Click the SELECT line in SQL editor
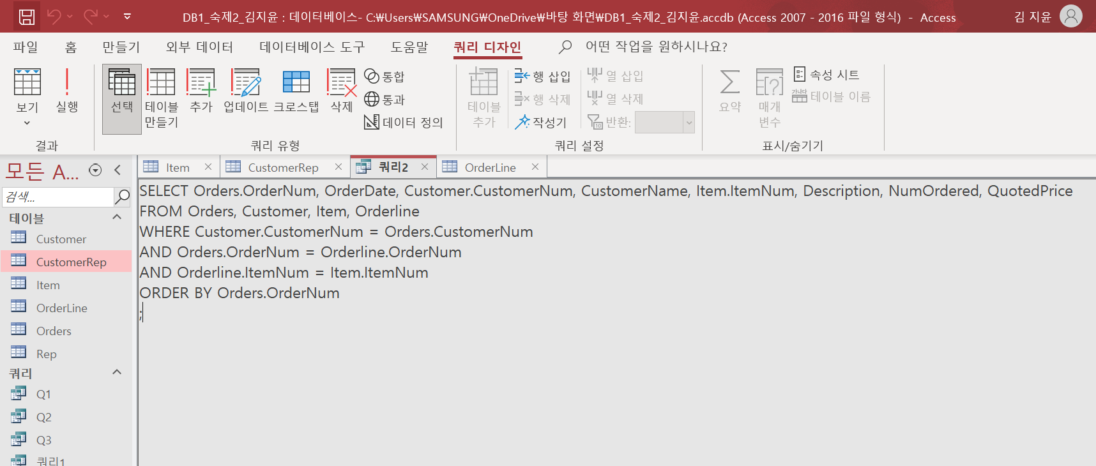 pyautogui.click(x=605, y=191)
